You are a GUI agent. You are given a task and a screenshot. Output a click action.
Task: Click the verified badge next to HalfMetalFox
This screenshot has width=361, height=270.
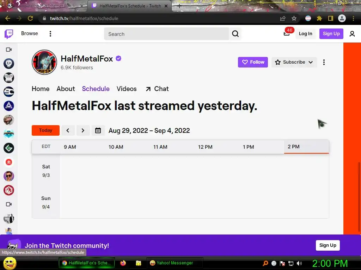coord(118,59)
